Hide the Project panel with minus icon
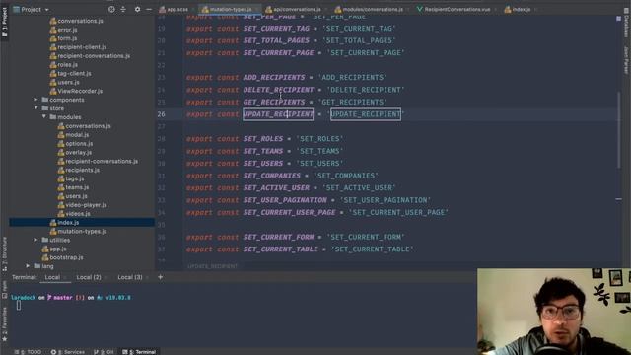The width and height of the screenshot is (631, 355). tap(149, 9)
